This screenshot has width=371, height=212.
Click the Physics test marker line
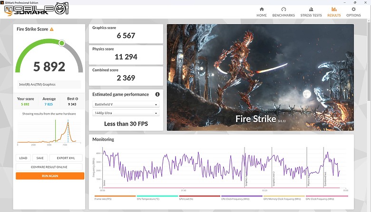pyautogui.click(x=307, y=167)
